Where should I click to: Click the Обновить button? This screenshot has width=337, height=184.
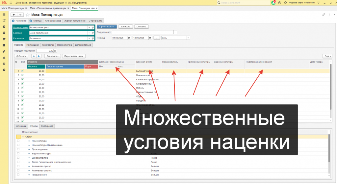pyautogui.click(x=142, y=27)
